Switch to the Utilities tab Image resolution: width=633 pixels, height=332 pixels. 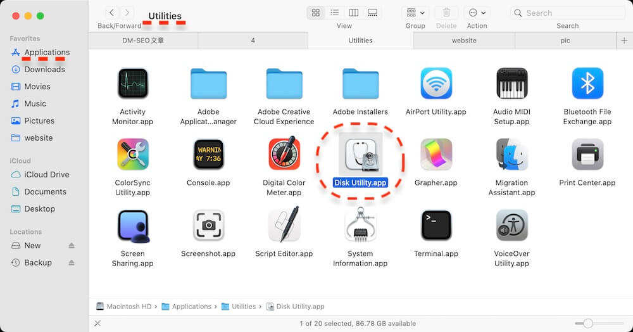click(x=361, y=41)
